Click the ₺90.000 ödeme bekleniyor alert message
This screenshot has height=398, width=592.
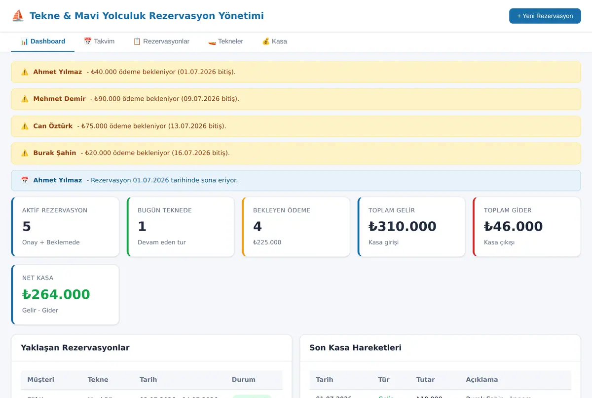(x=164, y=99)
